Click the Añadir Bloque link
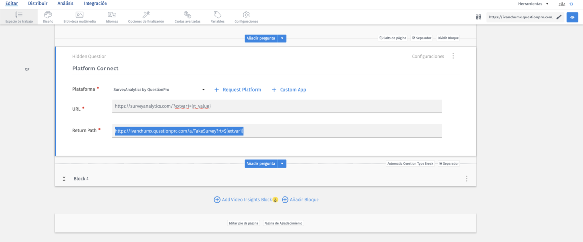583x242 pixels. 300,200
